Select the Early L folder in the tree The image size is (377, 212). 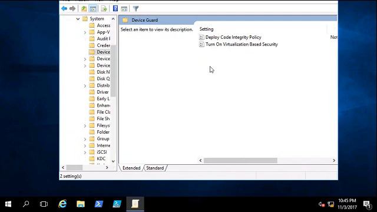tap(103, 99)
